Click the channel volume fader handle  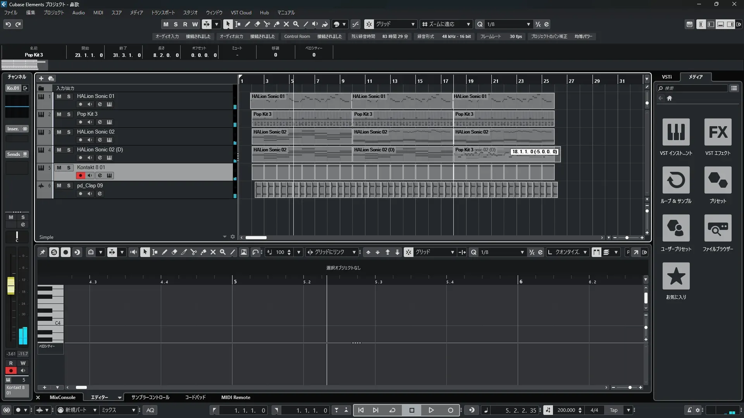click(x=11, y=286)
